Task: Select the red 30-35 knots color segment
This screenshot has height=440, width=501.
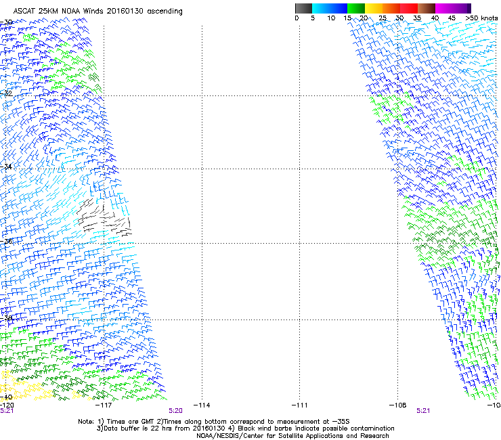Action: (x=409, y=8)
